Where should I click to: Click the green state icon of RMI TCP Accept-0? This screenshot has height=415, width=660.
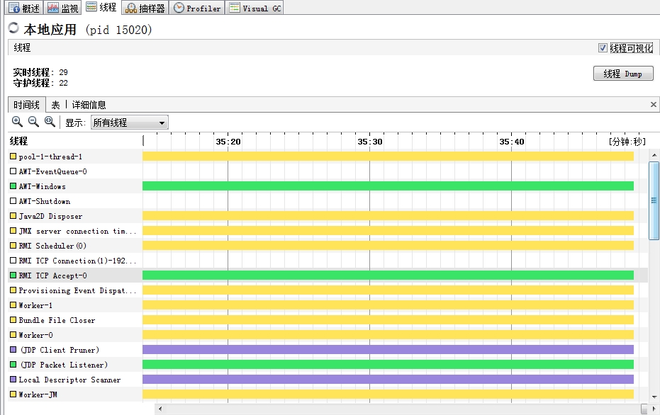(13, 275)
